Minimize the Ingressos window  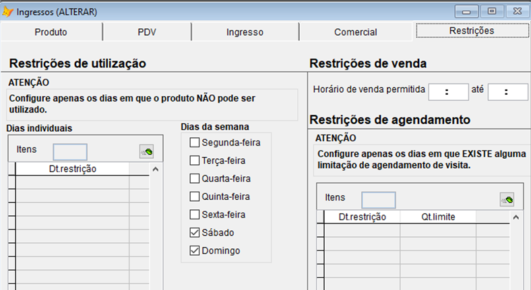click(x=466, y=11)
